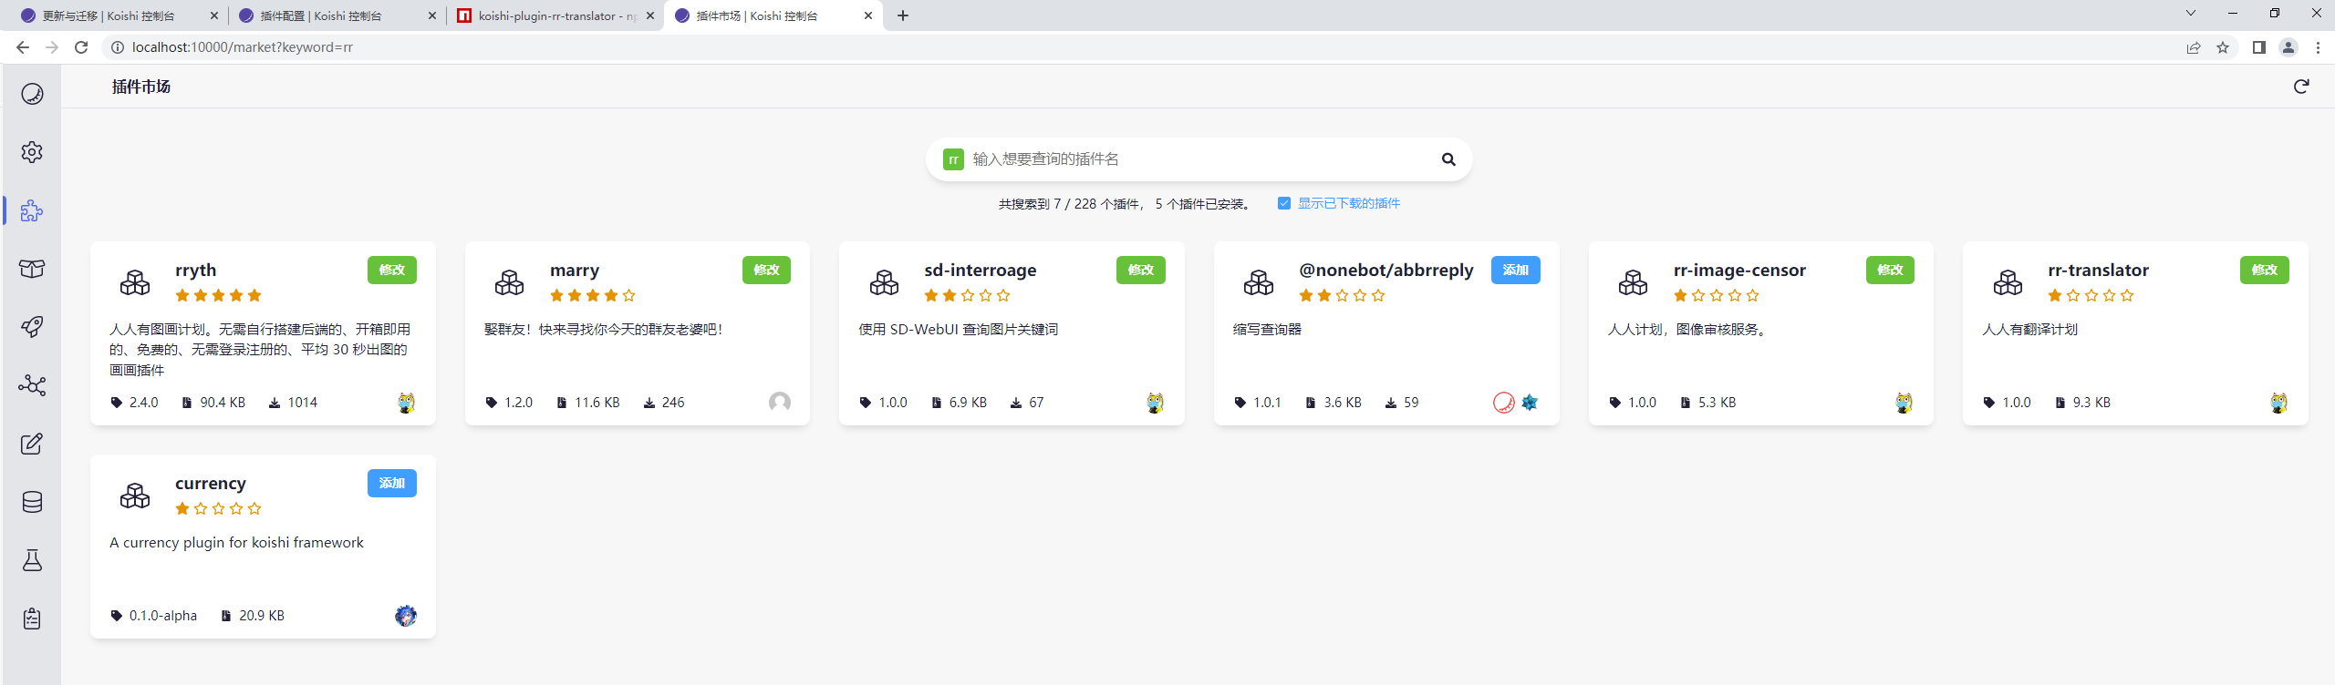Click author avatar on rryth card
This screenshot has width=2335, height=685.
click(406, 403)
